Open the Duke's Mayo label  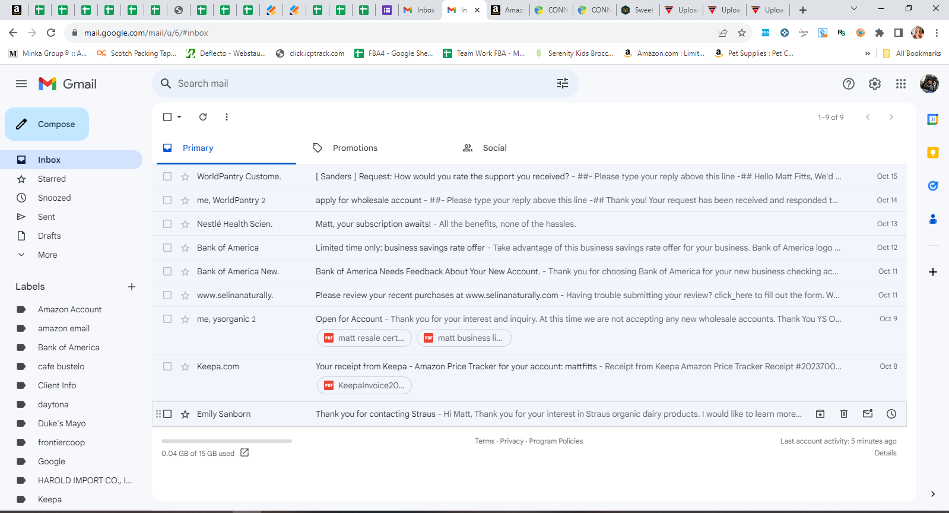coord(62,423)
